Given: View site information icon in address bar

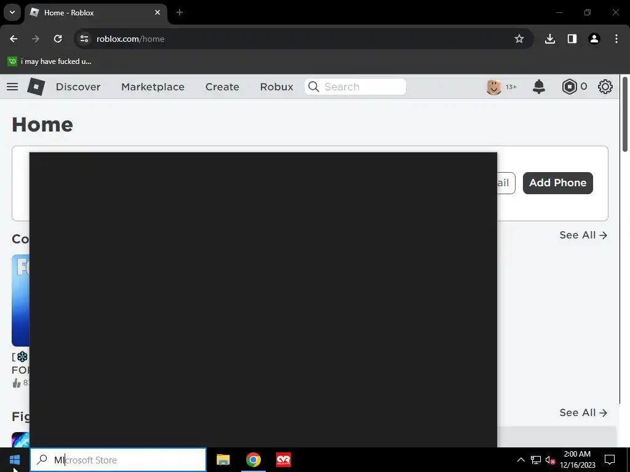Looking at the screenshot, I should (84, 39).
